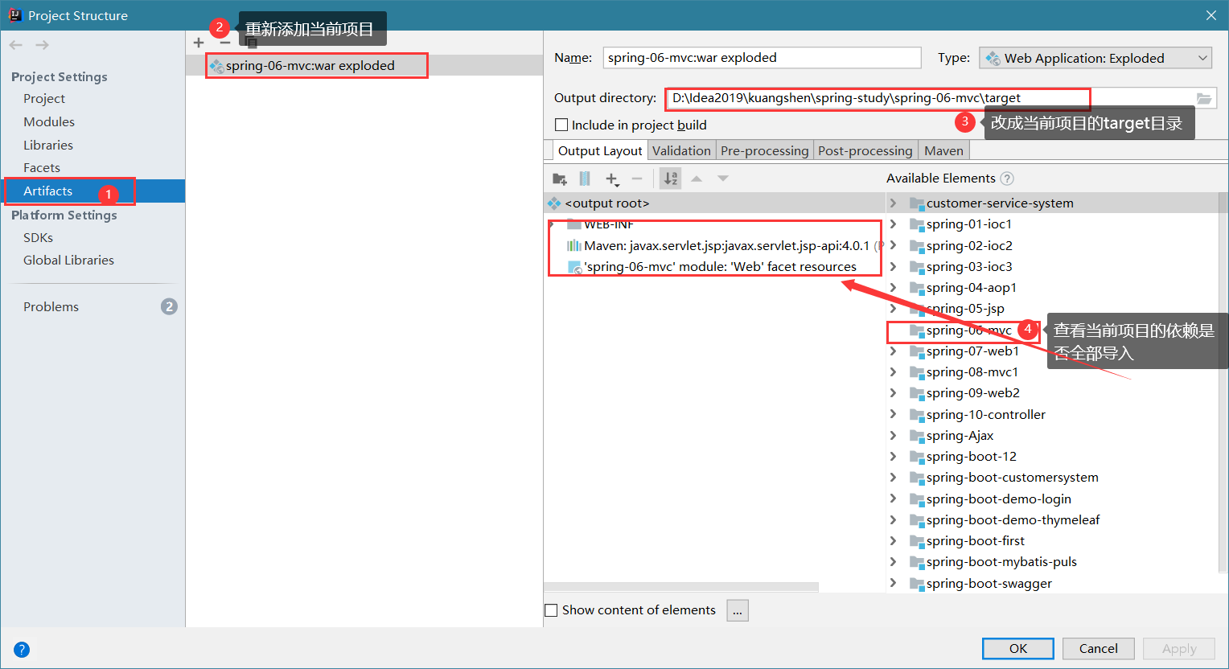
Task: Click the forward navigation arrow
Action: [x=42, y=45]
